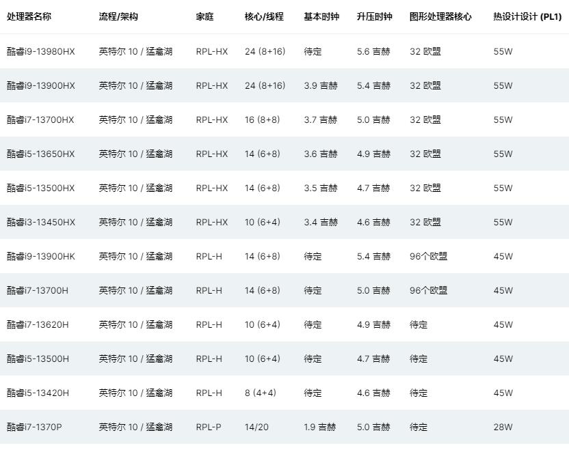Click 3.5 吉赫 base clock value
This screenshot has height=450, width=569.
(x=321, y=188)
